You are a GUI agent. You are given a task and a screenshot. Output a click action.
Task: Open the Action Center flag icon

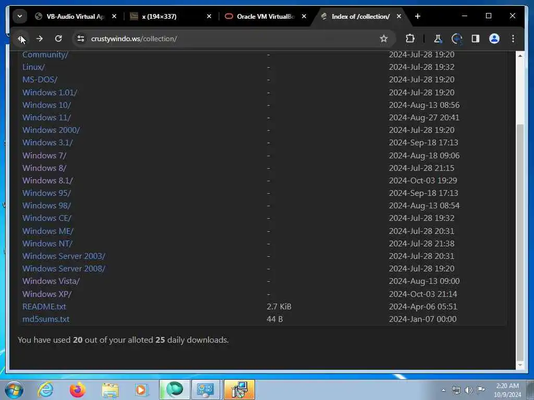pos(481,390)
